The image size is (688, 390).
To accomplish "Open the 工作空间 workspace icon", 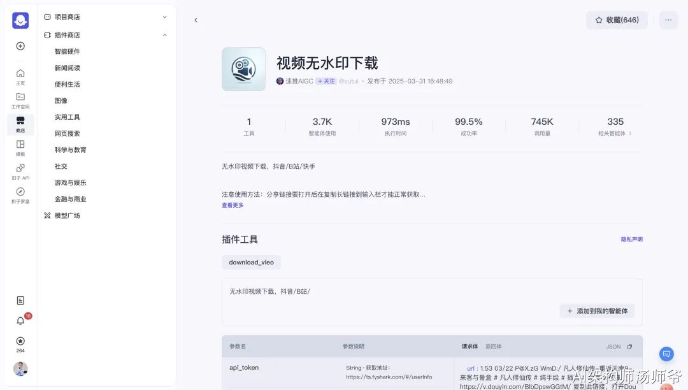I will (20, 101).
